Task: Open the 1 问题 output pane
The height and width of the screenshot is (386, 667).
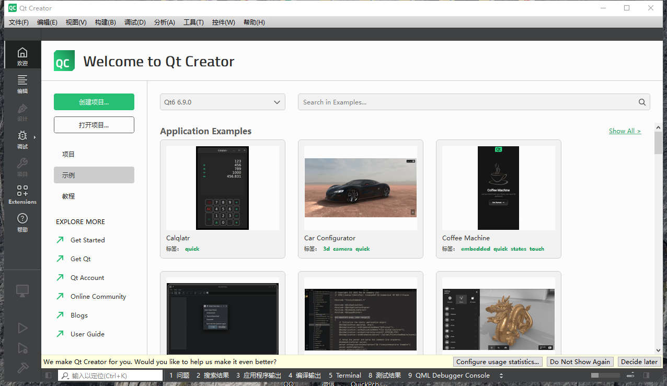Action: 179,376
